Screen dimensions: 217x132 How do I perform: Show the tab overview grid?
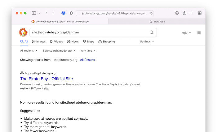coord(200,13)
